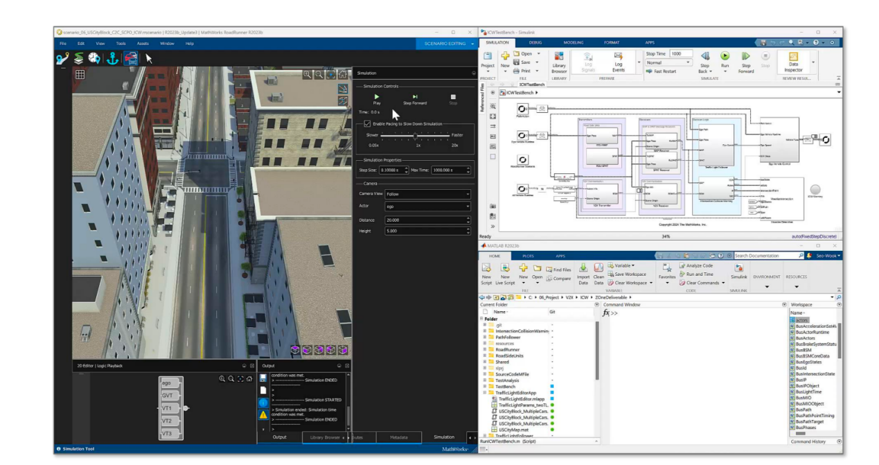Switch to the MODELING tab in Simulink

574,42
